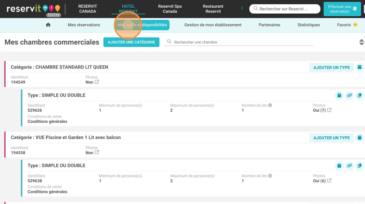
Task: Open Oui (6) photos external link
Action: [329, 180]
